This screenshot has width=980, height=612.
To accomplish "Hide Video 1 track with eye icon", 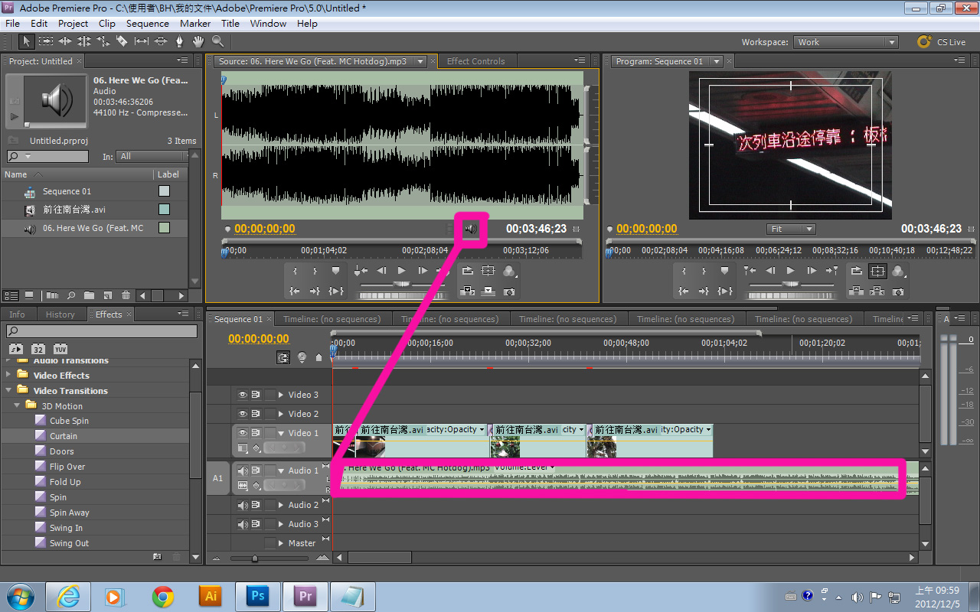I will [243, 433].
